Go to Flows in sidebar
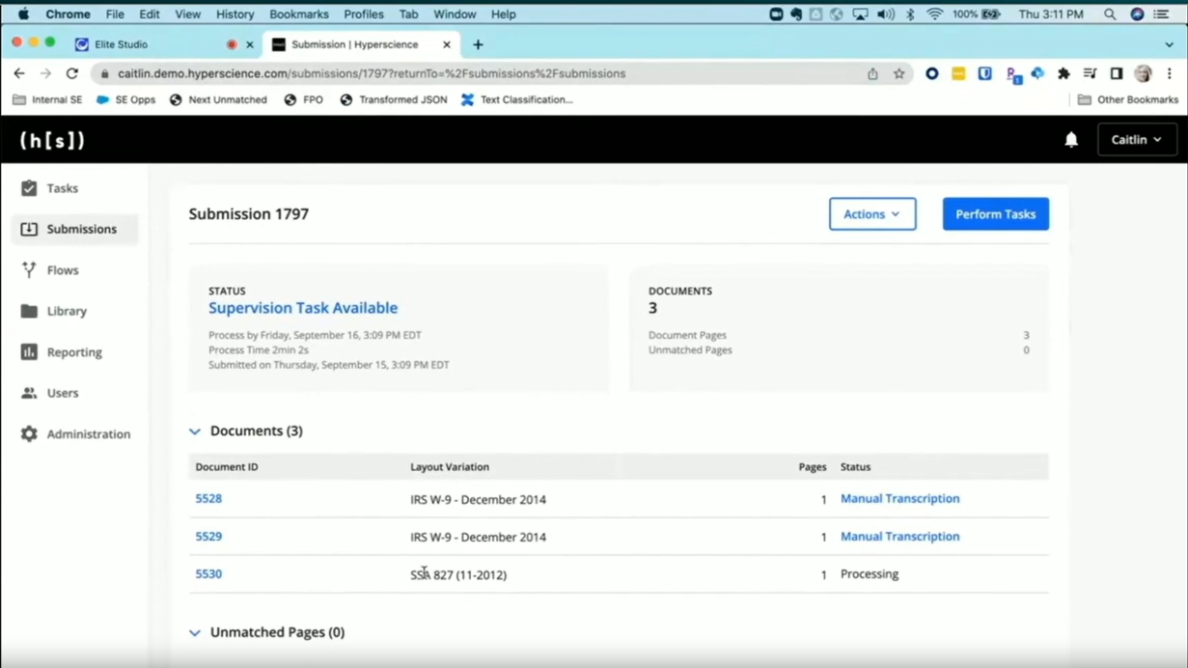This screenshot has width=1188, height=668. (62, 270)
